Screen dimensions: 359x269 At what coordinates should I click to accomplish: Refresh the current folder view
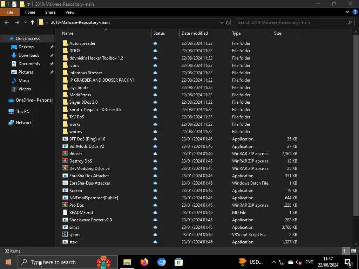coord(228,22)
